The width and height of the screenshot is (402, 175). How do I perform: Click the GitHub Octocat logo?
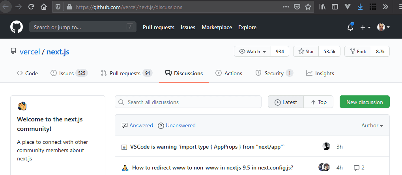click(17, 27)
